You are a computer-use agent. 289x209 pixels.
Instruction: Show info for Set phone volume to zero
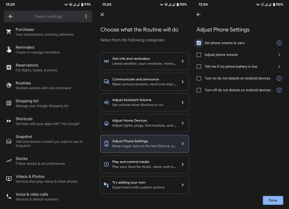(279, 43)
